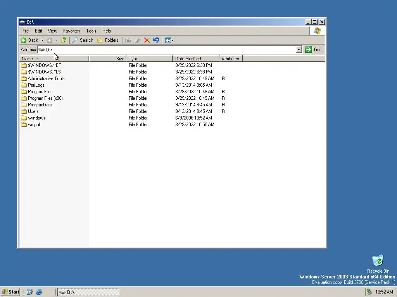Screen dimensions: 397x297
Task: Select the Administrative Tools folder icon
Action: pyautogui.click(x=24, y=79)
